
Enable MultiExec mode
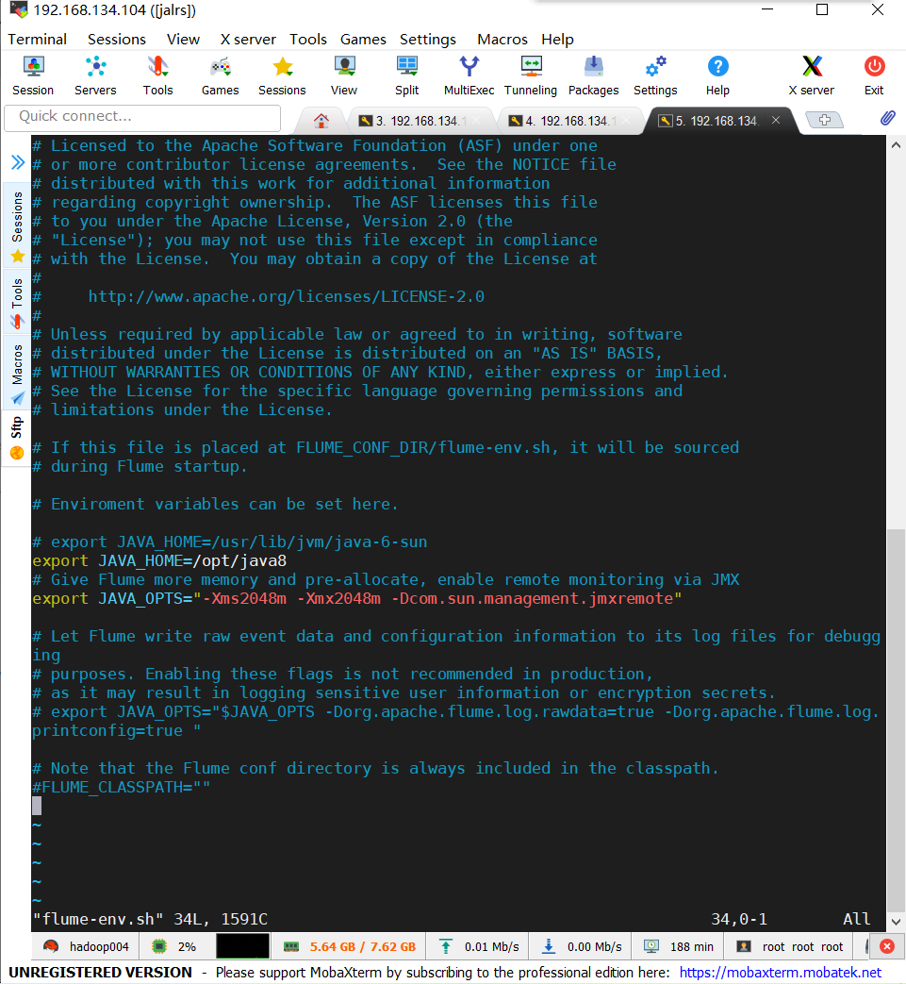(x=469, y=75)
